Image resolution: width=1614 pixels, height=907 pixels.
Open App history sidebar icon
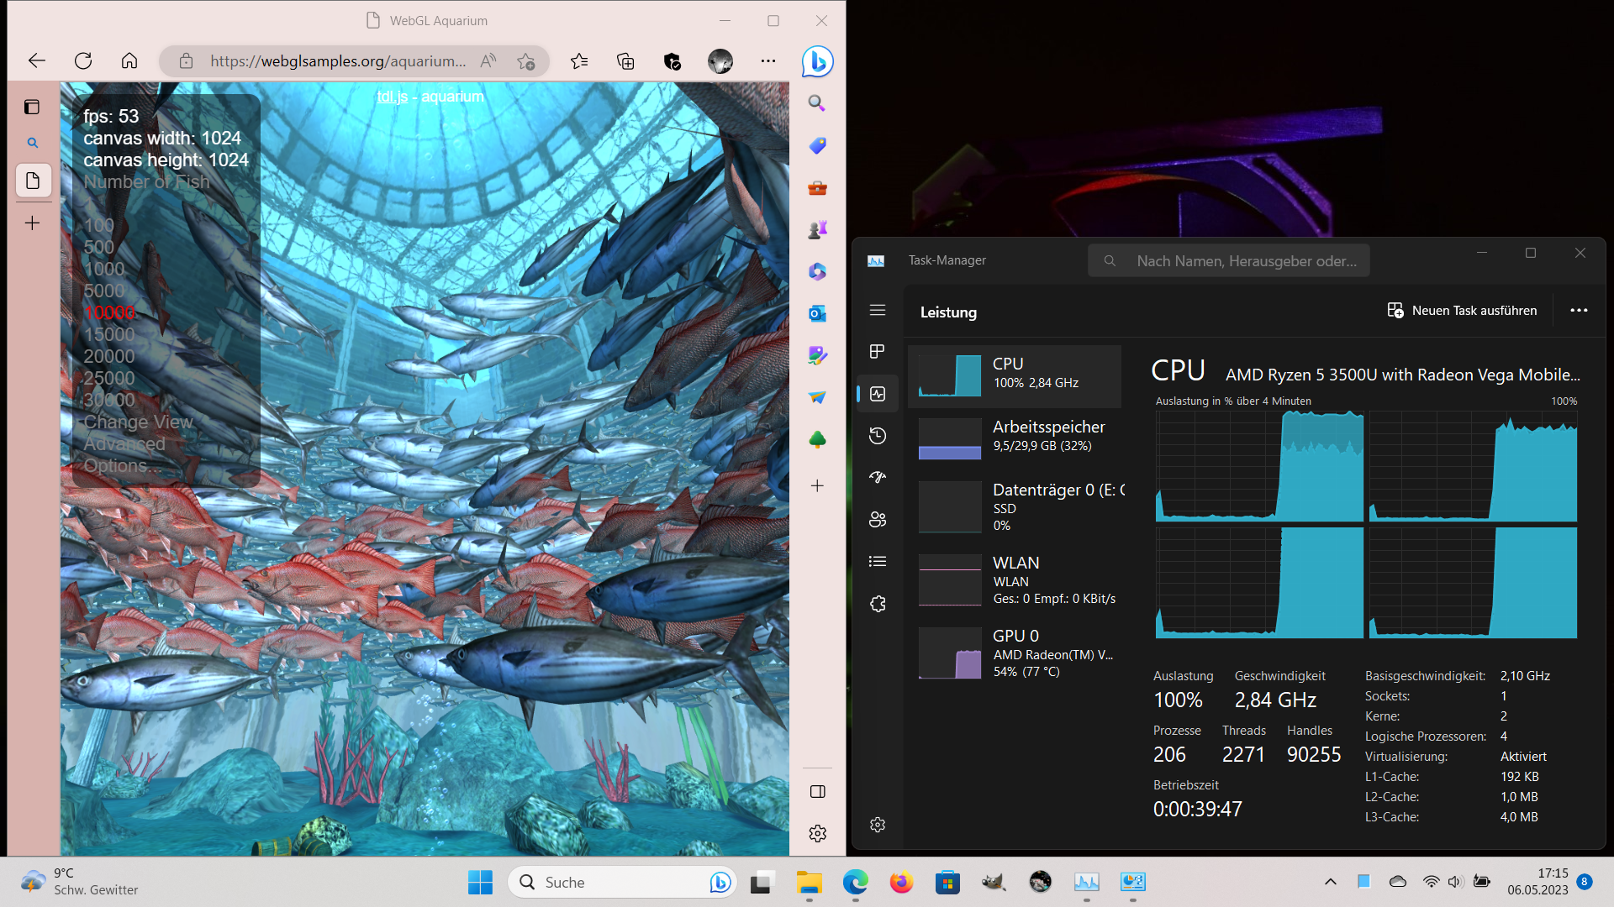877,435
